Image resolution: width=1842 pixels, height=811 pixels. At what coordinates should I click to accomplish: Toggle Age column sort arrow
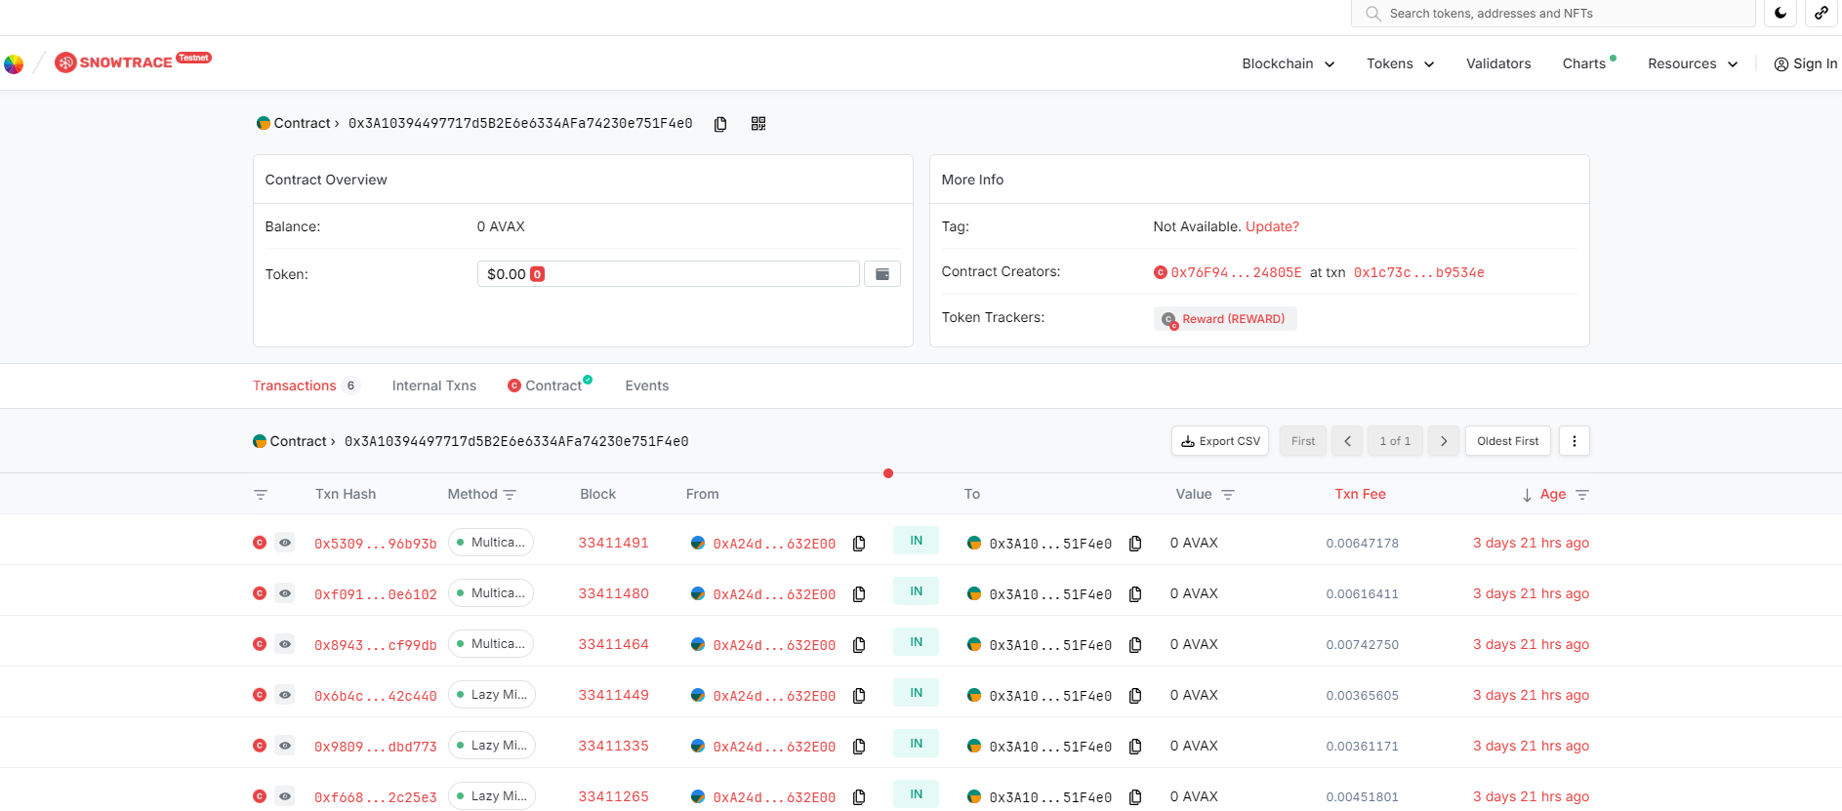click(x=1527, y=495)
